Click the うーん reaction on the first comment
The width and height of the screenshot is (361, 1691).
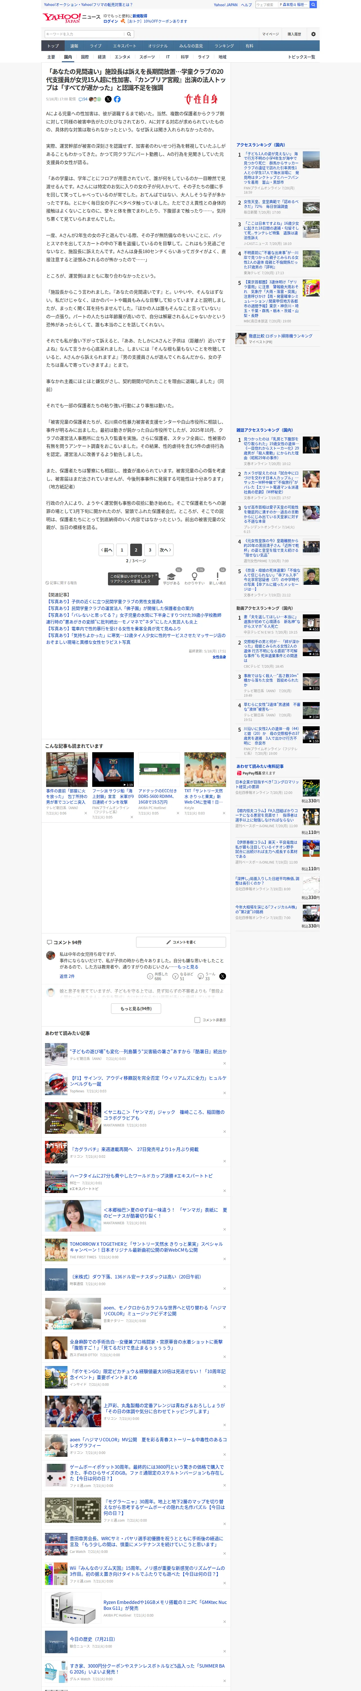point(206,976)
